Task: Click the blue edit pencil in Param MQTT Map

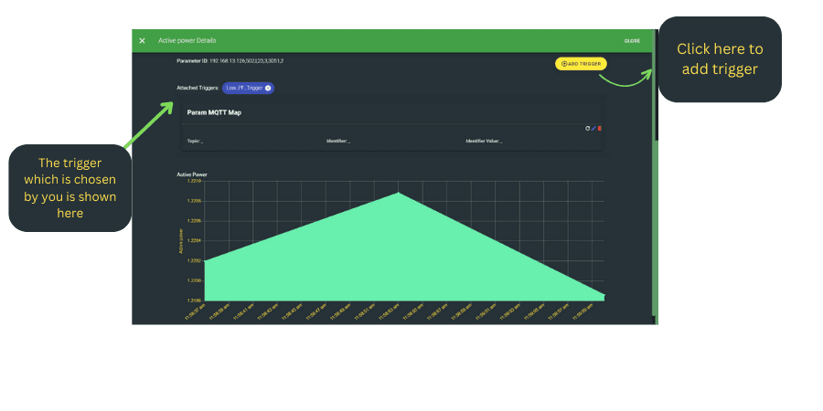Action: click(x=593, y=128)
